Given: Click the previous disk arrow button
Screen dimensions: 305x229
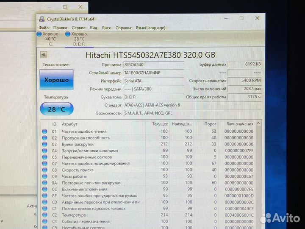Looking at the screenshot, I should coord(44,55).
